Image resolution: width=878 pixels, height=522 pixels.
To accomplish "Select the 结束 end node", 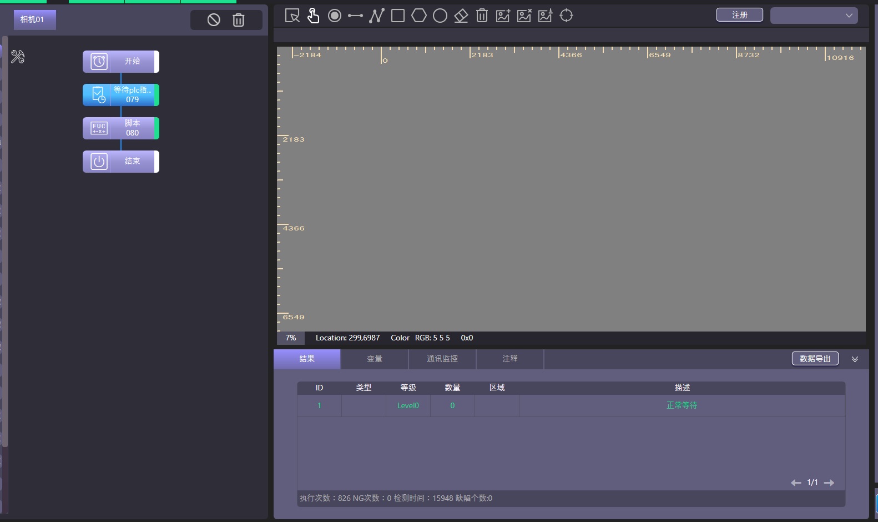I will click(121, 162).
